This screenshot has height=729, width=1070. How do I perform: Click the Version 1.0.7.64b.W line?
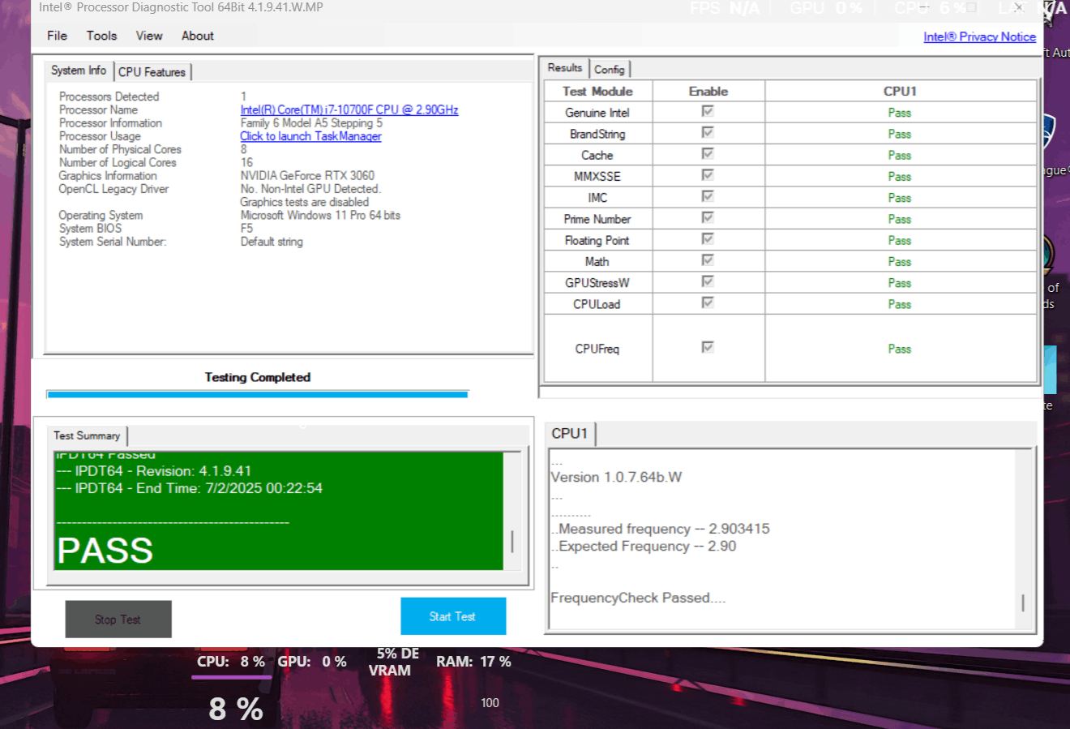(616, 478)
